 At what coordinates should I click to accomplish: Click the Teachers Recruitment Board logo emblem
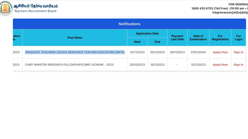click(6, 8)
